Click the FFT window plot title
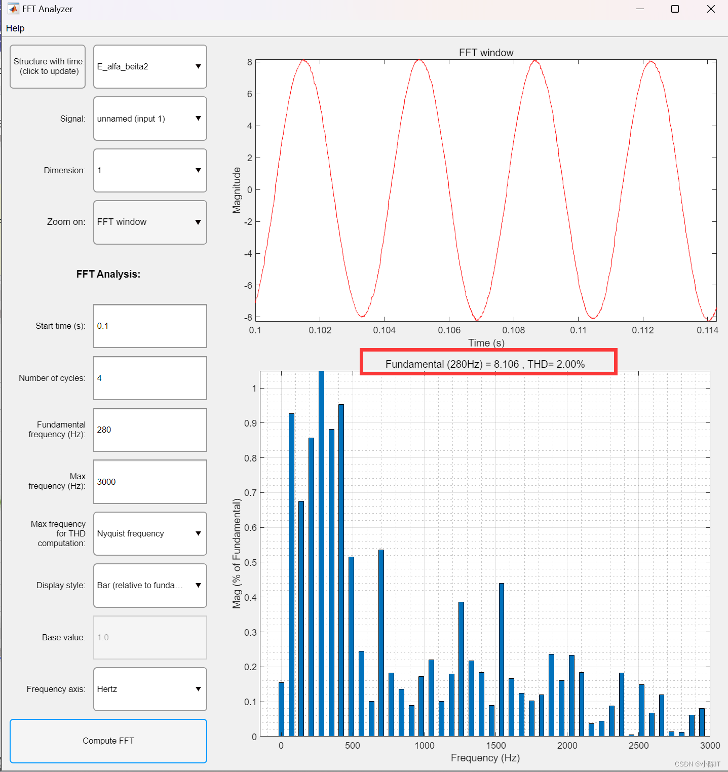Viewport: 728px width, 772px height. click(x=486, y=53)
